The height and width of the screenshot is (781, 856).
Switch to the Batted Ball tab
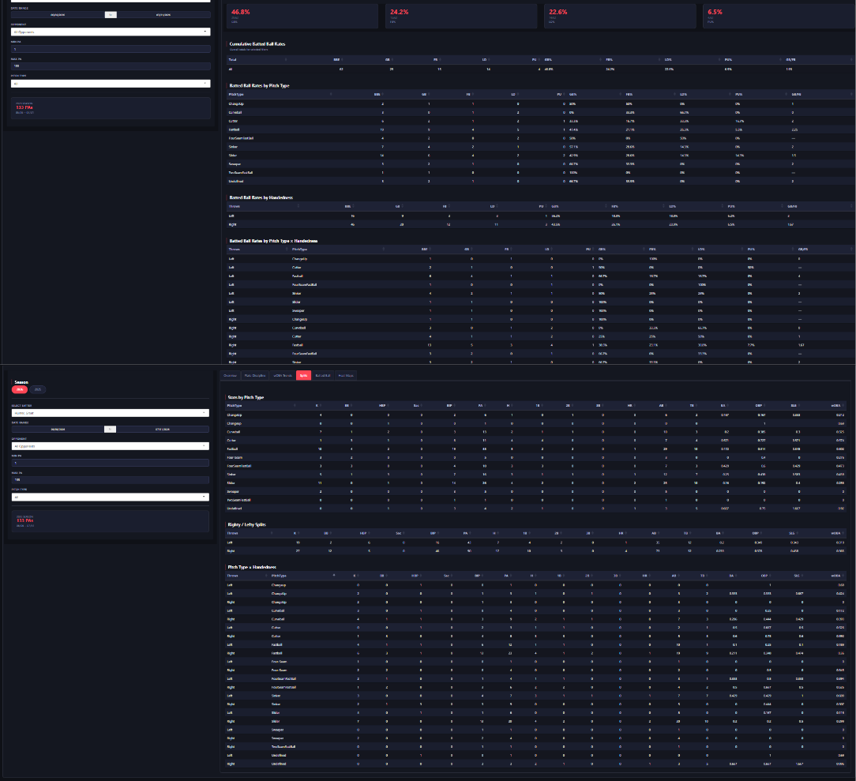[323, 375]
